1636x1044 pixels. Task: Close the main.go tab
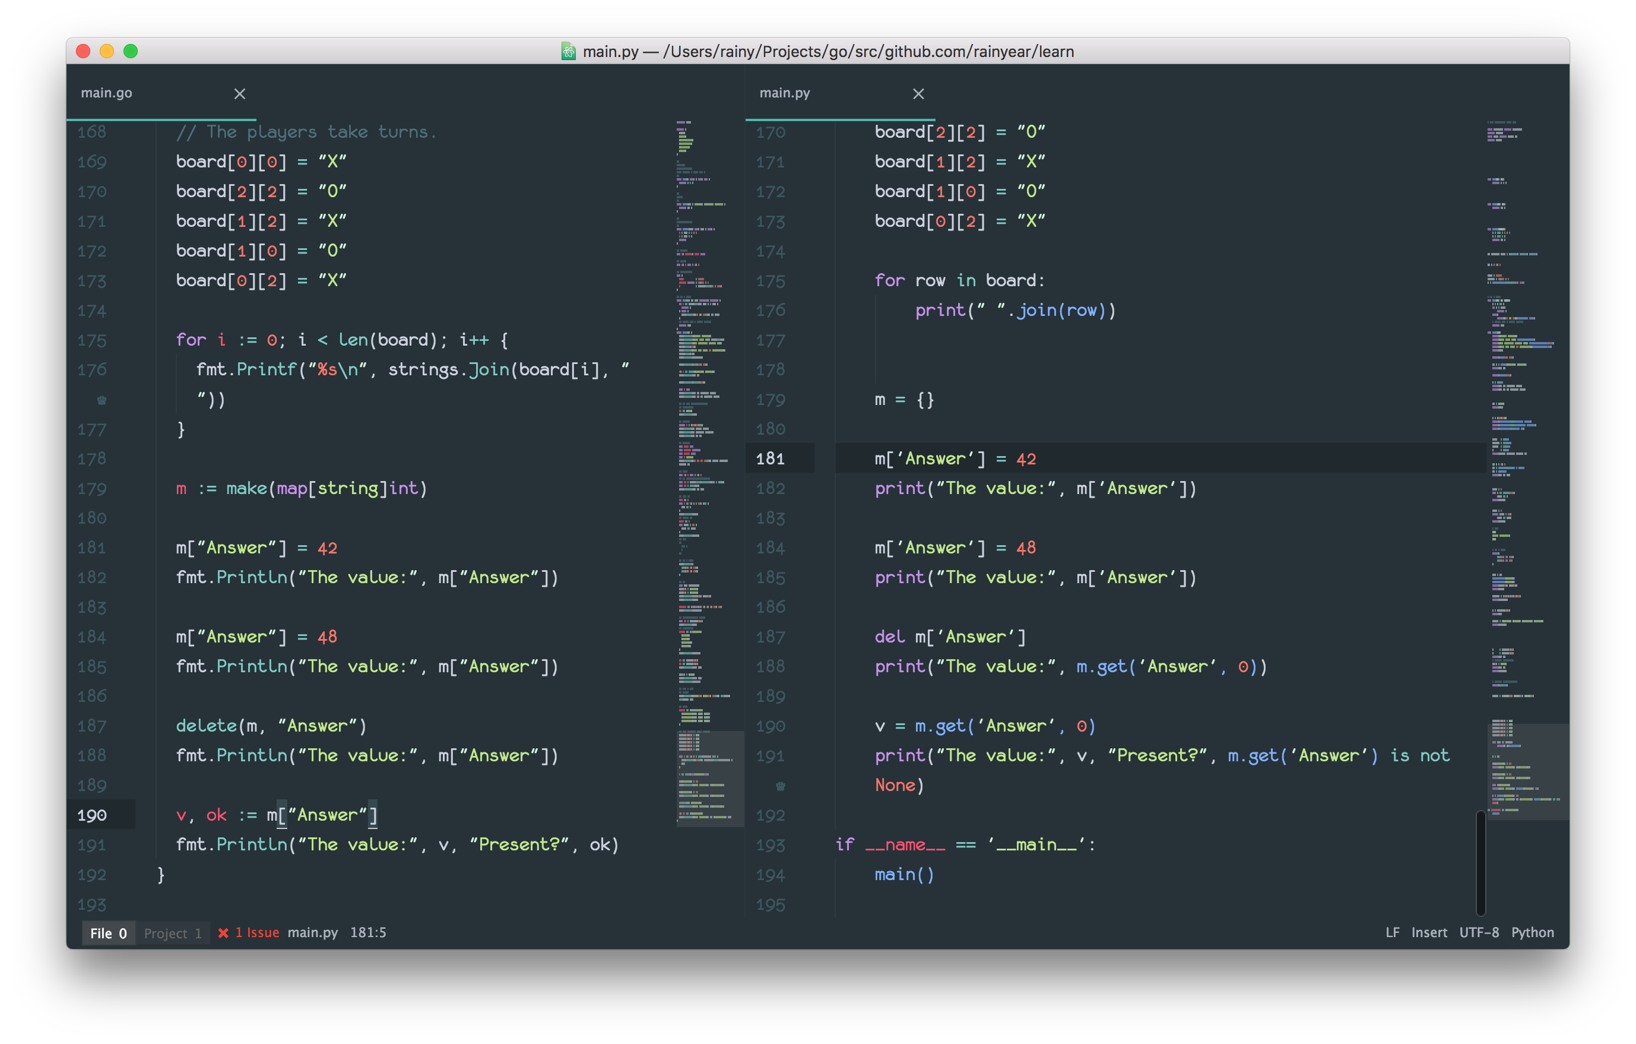click(240, 94)
